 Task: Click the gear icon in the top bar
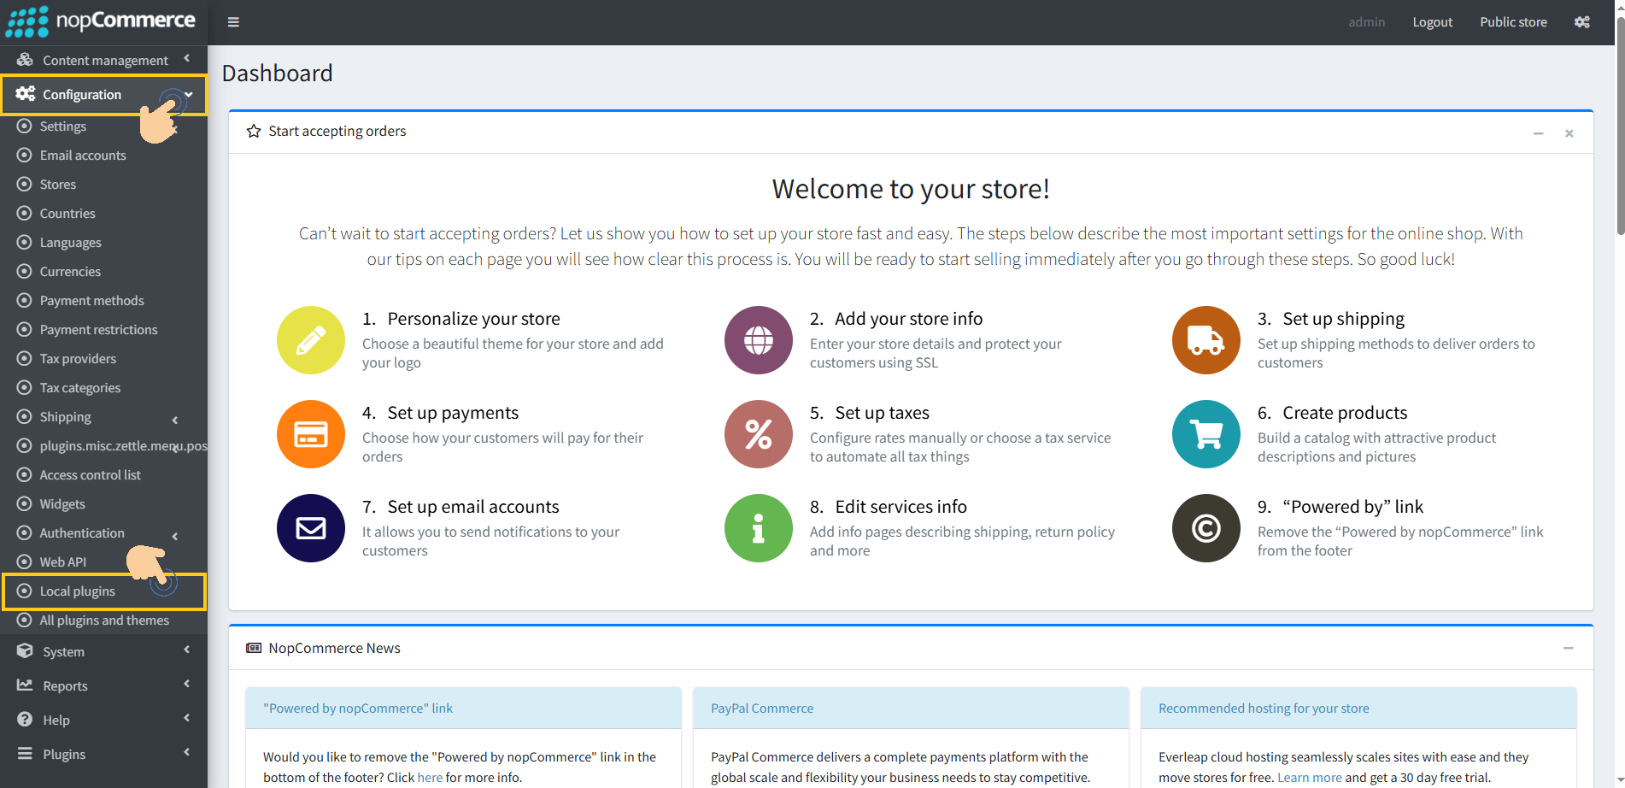(1581, 21)
